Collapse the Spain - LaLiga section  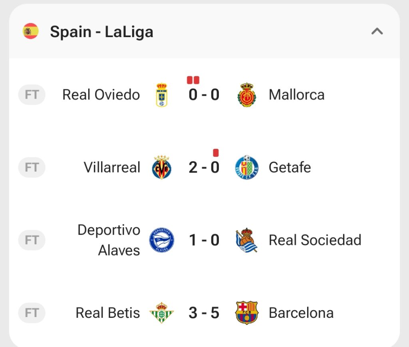click(377, 32)
